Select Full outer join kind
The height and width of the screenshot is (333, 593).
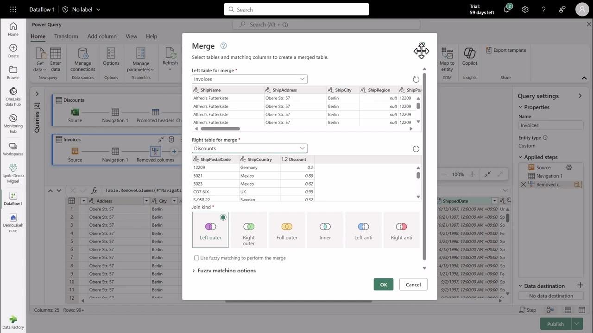tap(287, 230)
